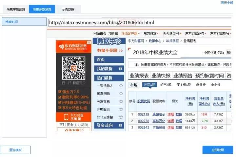The width and height of the screenshot is (236, 157).
Task: Open the 示例数据 tab
Action: pyautogui.click(x=68, y=9)
